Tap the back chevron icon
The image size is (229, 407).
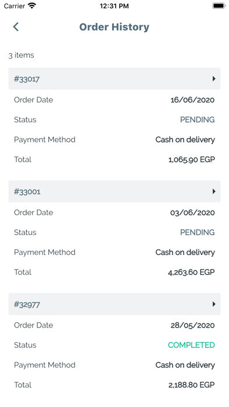[x=16, y=27]
